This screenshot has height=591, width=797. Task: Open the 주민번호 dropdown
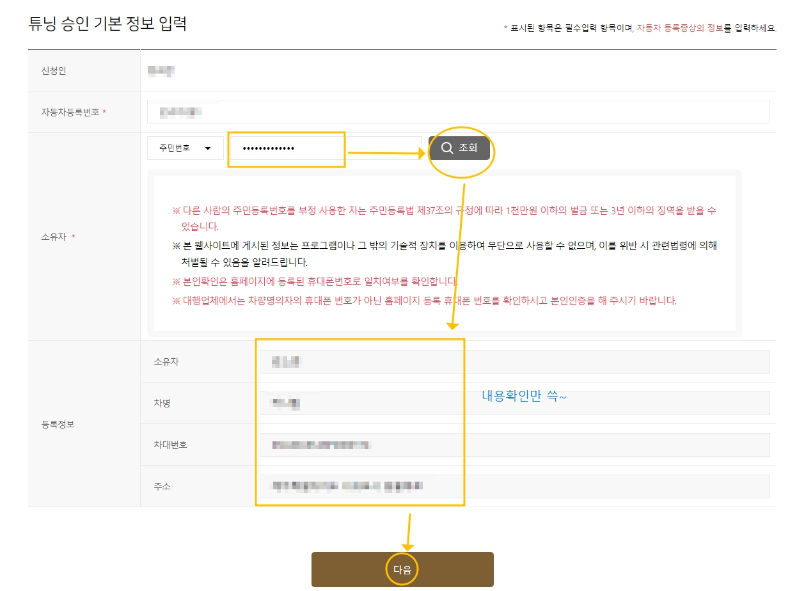click(x=185, y=148)
